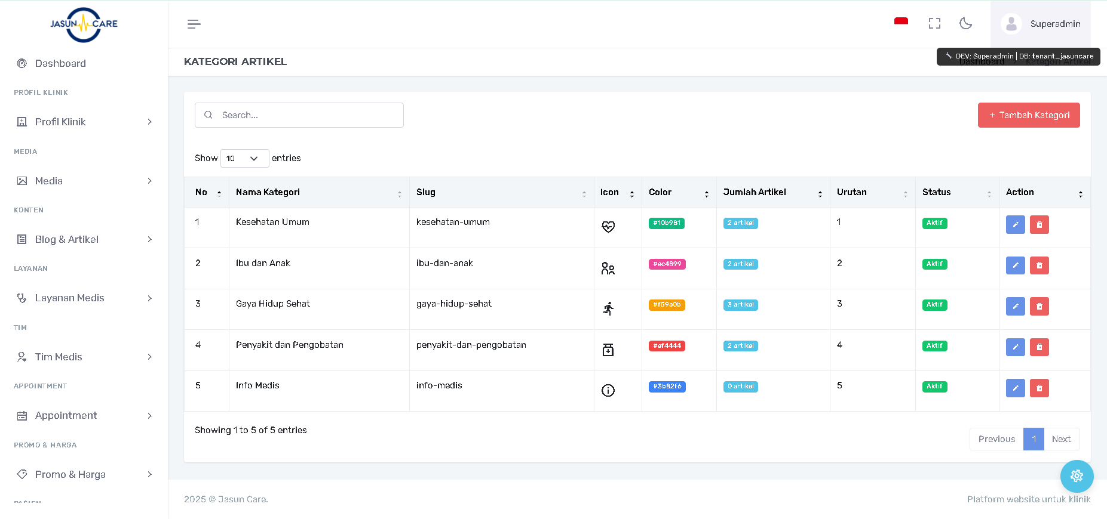This screenshot has width=1107, height=519.
Task: Click the Tambah Kategori button
Action: point(1028,115)
